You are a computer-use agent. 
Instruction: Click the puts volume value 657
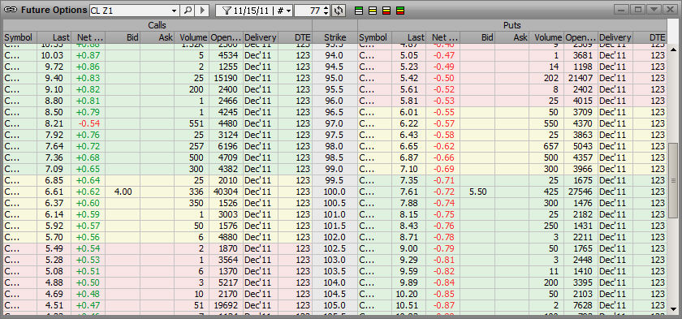[x=546, y=146]
